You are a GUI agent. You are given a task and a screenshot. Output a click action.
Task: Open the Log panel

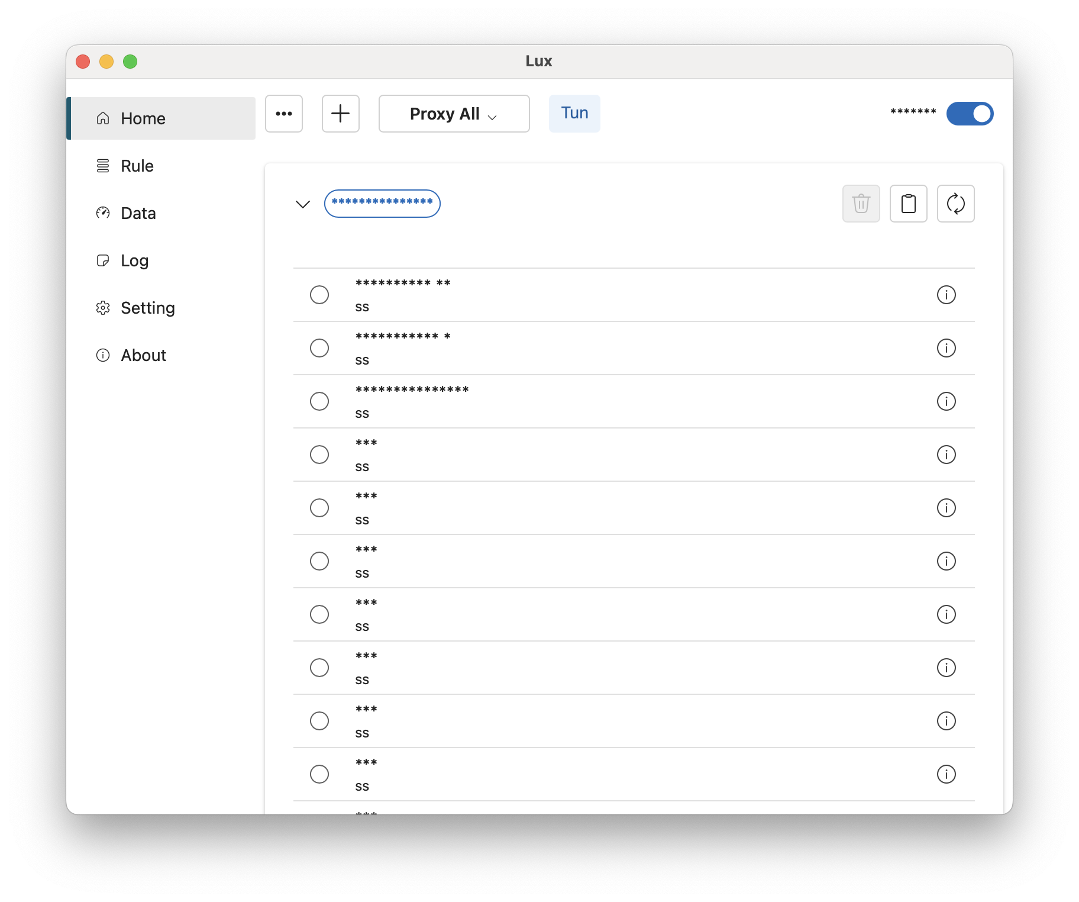point(134,260)
